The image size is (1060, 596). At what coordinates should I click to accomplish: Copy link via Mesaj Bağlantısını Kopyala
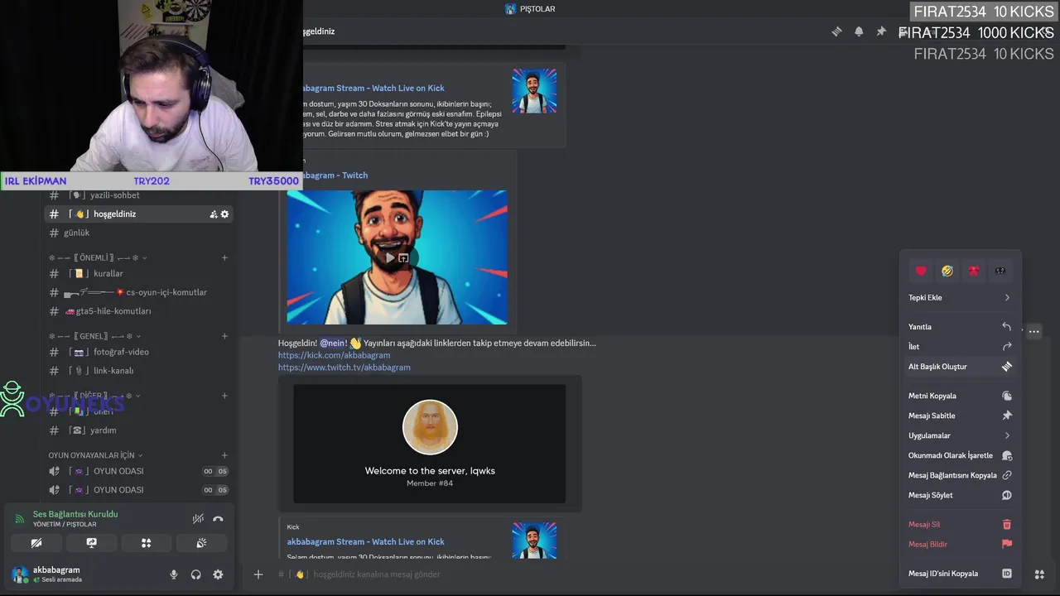960,475
